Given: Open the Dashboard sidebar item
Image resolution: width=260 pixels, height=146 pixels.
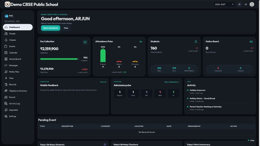Looking at the screenshot, I should (18, 27).
